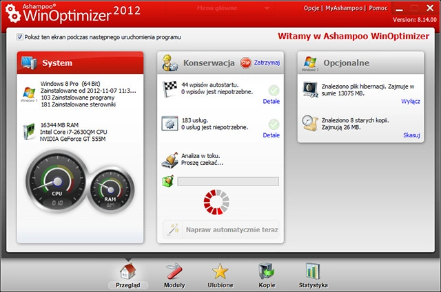Viewport: 441px width, 292px height.
Task: Click 'Znaleziono 8 starych kopii' text
Action: [356, 120]
